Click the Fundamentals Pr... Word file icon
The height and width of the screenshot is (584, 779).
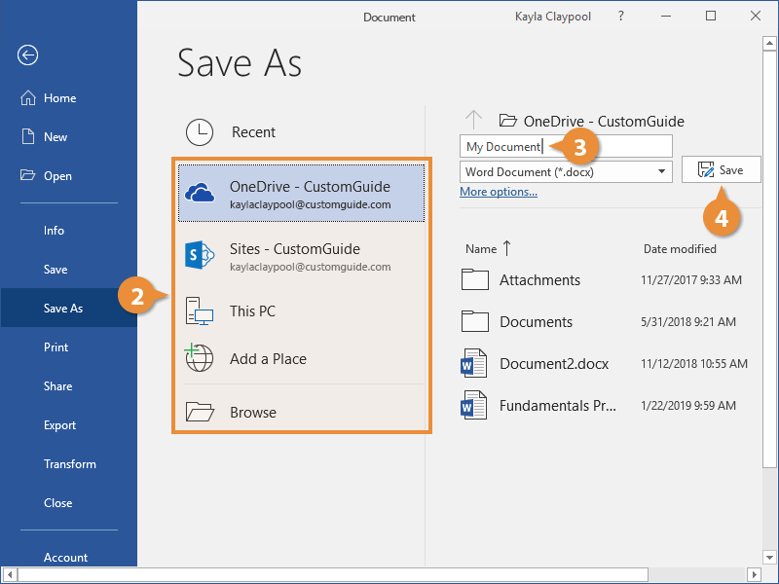473,405
